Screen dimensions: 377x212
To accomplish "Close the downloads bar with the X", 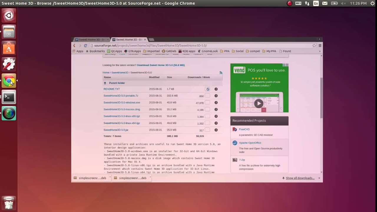I will pyautogui.click(x=319, y=178).
